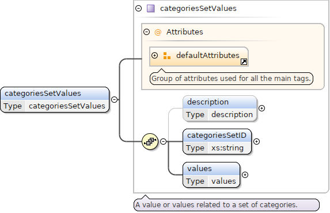Select the description element node

point(220,109)
